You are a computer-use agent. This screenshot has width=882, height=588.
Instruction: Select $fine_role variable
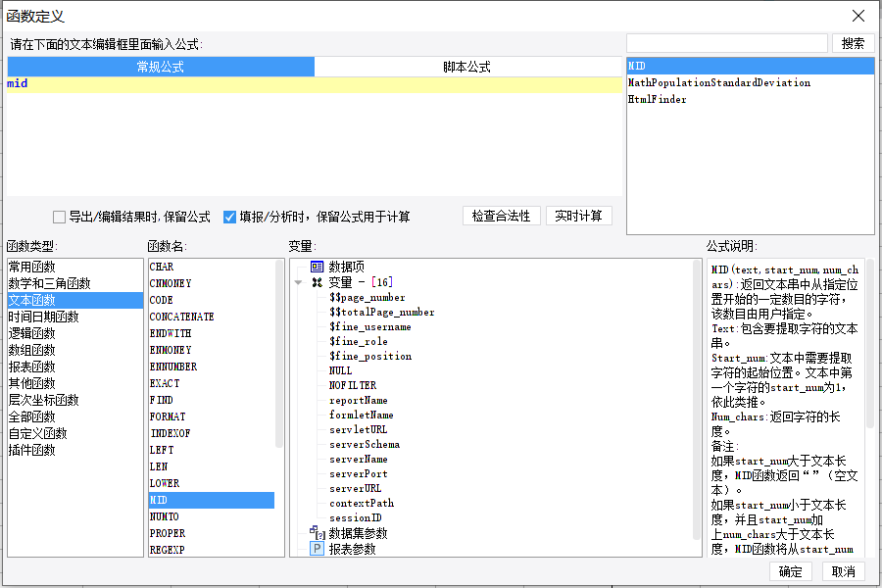tap(359, 342)
